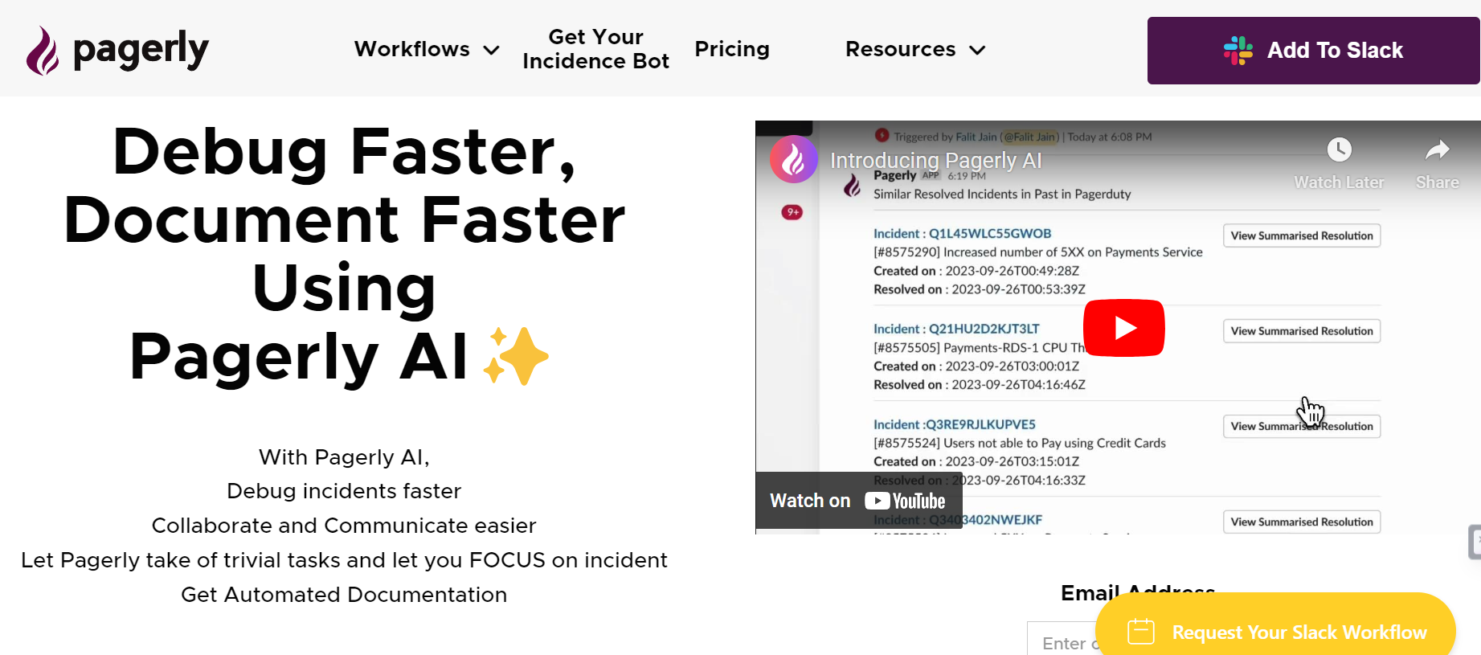
Task: Expand the Resources dropdown chevron
Action: [977, 51]
